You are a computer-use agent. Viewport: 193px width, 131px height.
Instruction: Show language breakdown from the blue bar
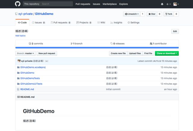[x=97, y=48]
